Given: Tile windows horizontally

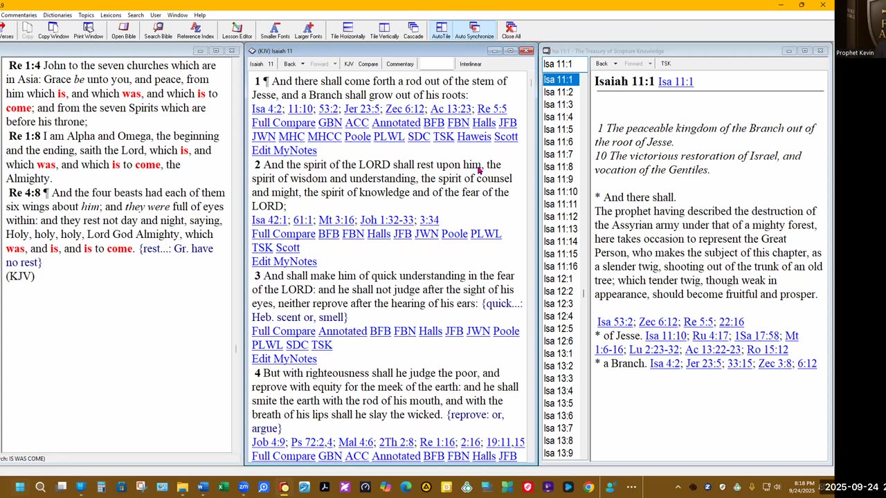Looking at the screenshot, I should pos(347,30).
